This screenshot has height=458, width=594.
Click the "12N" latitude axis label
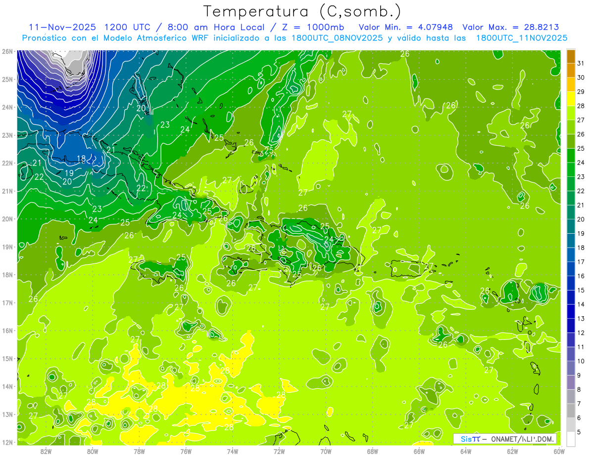point(7,442)
